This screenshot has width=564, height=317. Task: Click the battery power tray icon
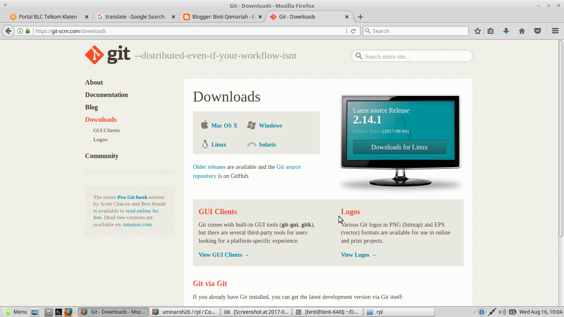(512, 312)
